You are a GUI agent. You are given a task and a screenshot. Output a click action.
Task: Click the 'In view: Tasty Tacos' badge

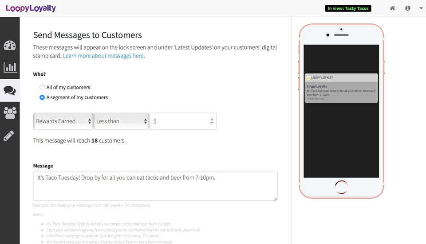(348, 8)
